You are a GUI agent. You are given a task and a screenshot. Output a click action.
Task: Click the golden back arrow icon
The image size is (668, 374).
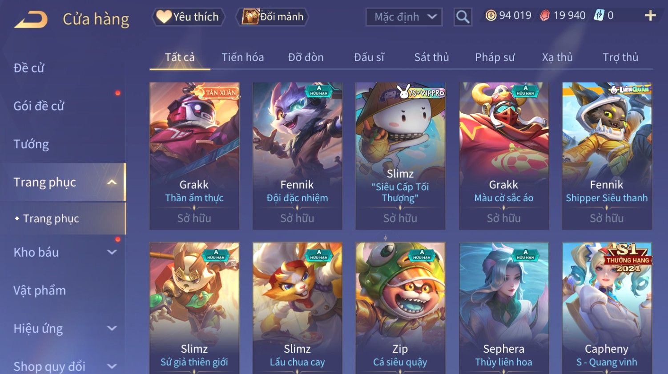pos(31,20)
